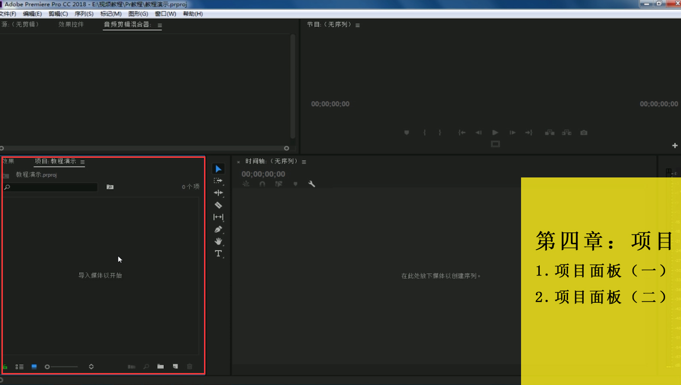Toggle Linked Selection in timeline

[279, 184]
